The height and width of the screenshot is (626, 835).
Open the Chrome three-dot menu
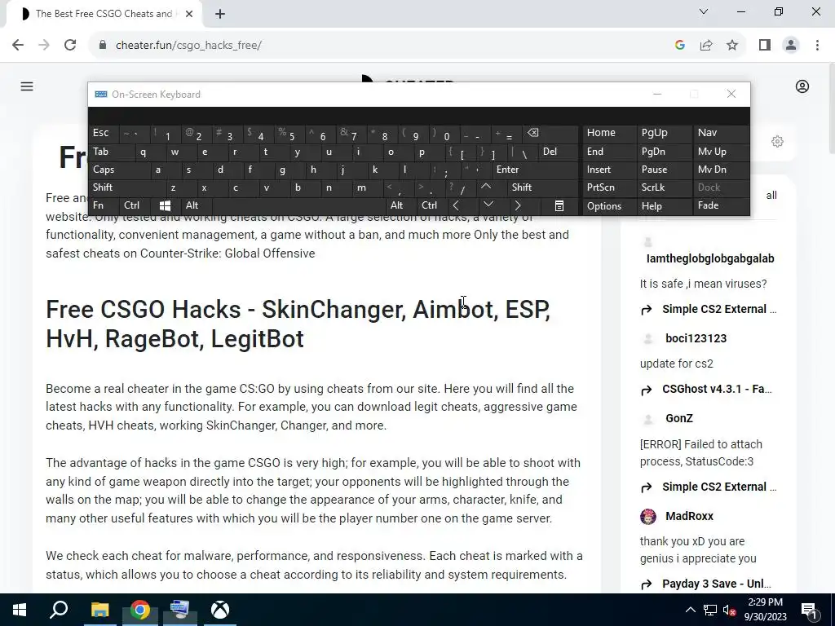tap(817, 46)
